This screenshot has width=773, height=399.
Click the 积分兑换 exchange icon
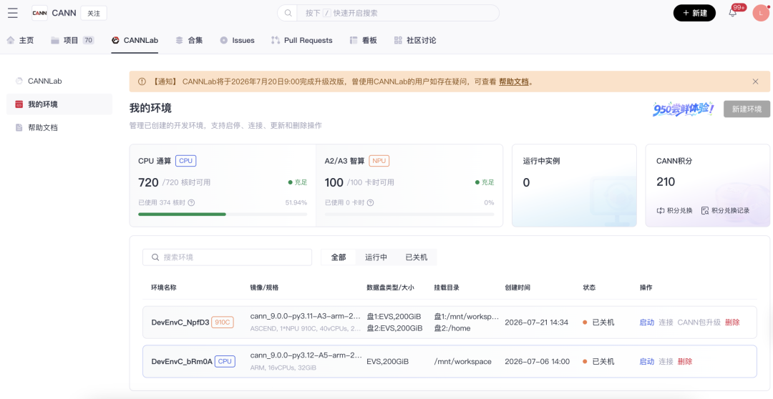(661, 210)
